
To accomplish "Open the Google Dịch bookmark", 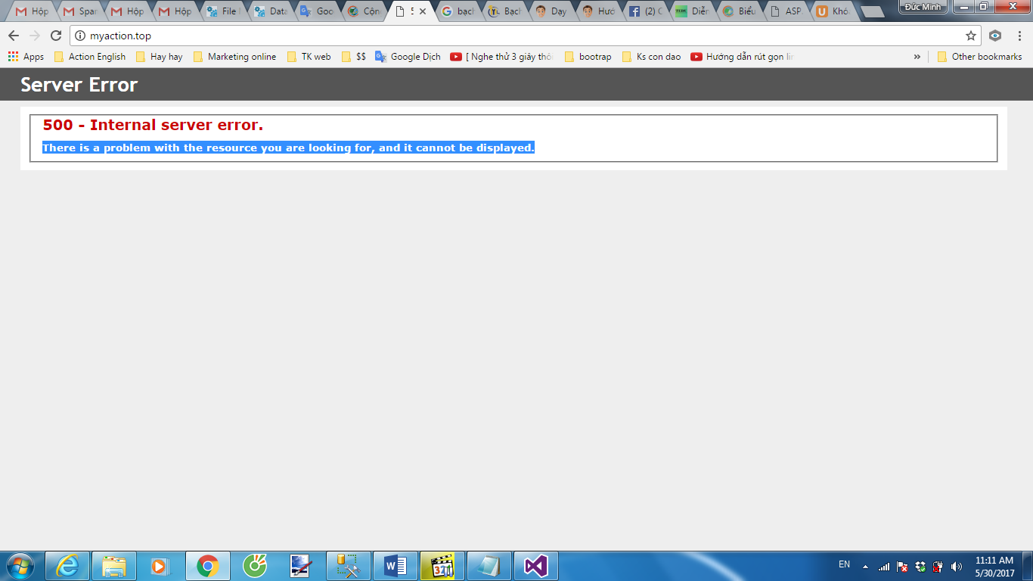I will point(408,57).
